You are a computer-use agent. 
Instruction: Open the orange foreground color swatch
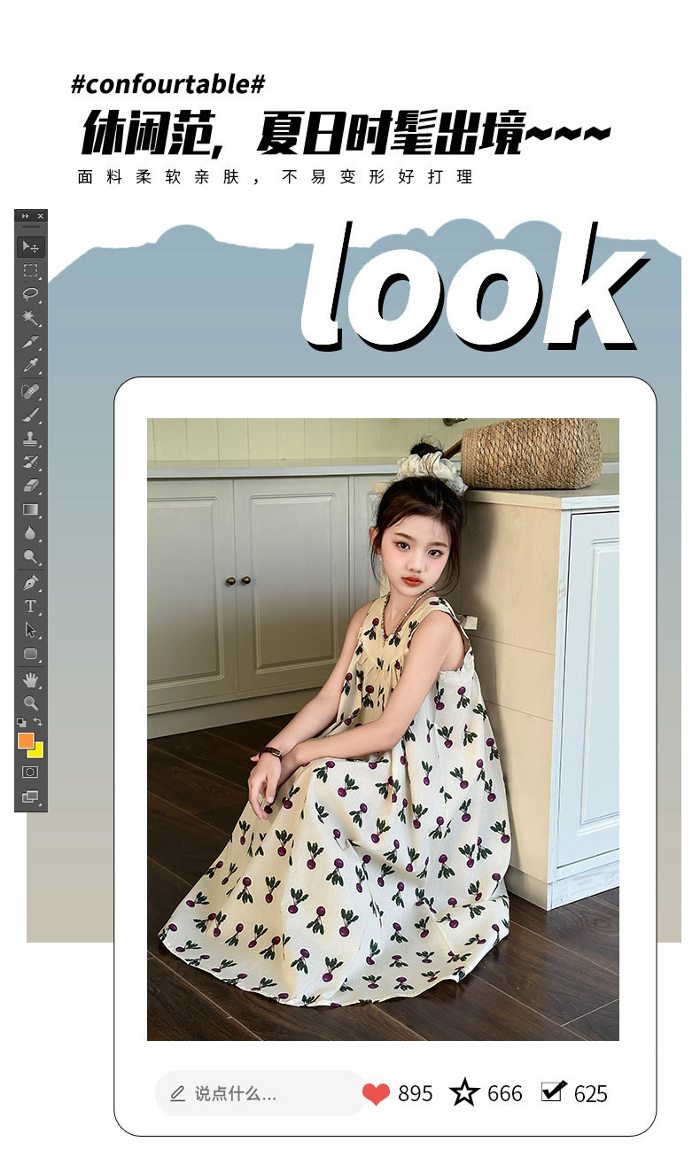click(25, 739)
